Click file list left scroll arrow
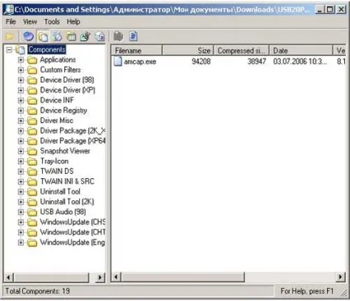Viewport: 350px width, 301px height. 116,277
